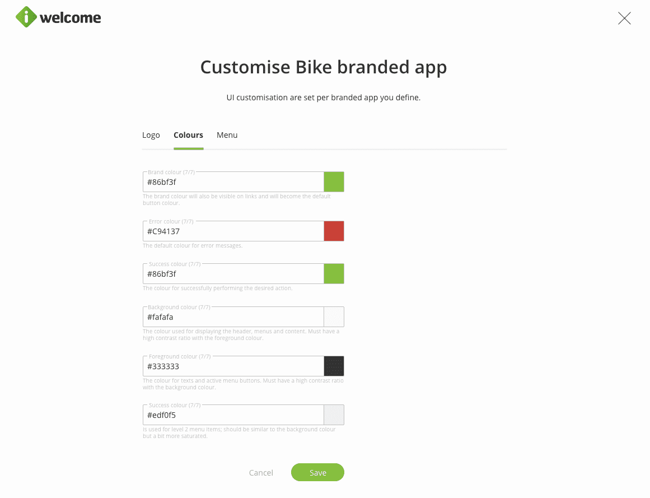Open the light grey #edf0f5 colour swatch
Viewport: 650px width, 498px height.
(334, 415)
